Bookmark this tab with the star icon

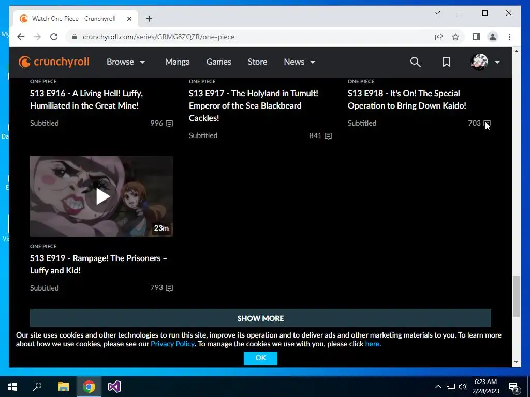click(455, 37)
